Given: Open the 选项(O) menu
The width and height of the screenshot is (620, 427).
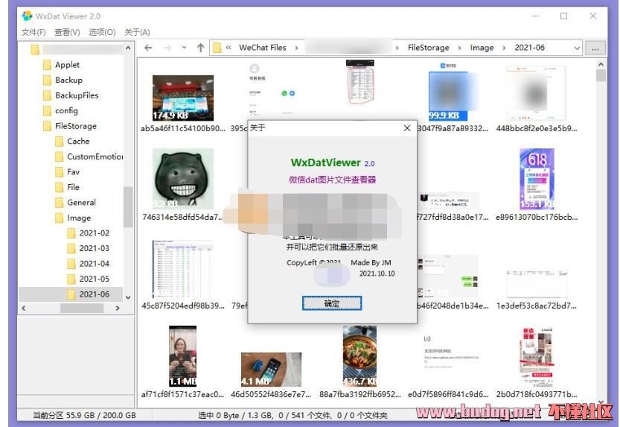Looking at the screenshot, I should (x=102, y=32).
